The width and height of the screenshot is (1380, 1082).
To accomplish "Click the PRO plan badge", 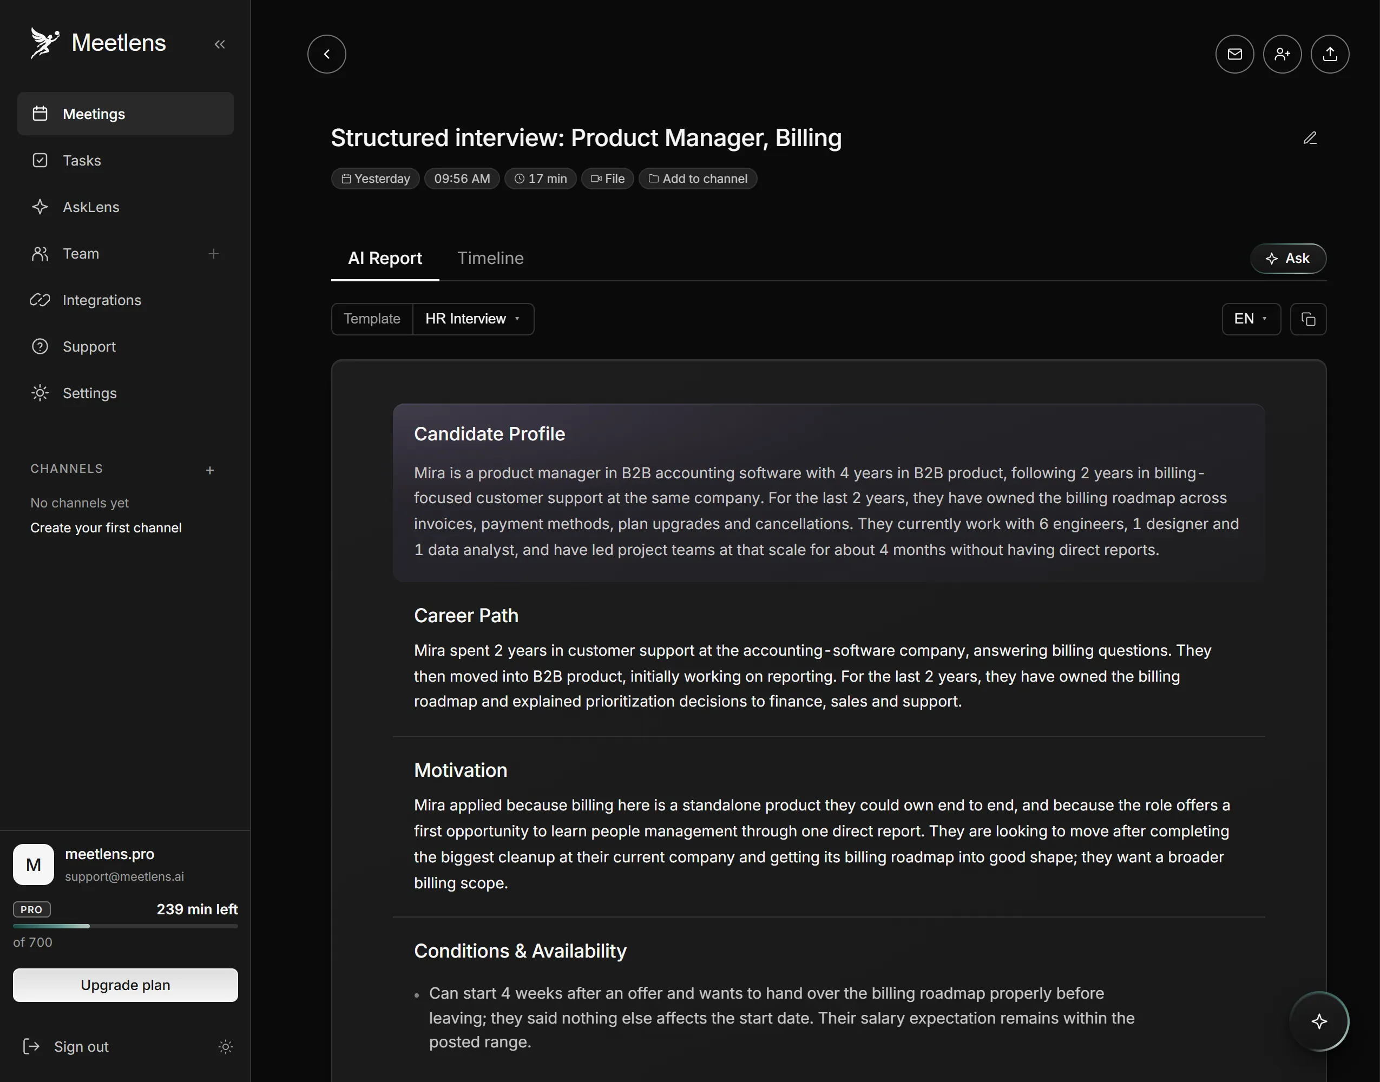I will [x=32, y=909].
